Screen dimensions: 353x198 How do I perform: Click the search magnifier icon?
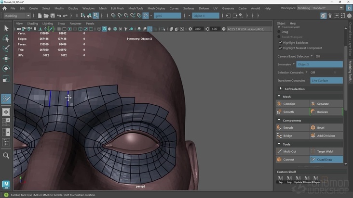pos(6,155)
